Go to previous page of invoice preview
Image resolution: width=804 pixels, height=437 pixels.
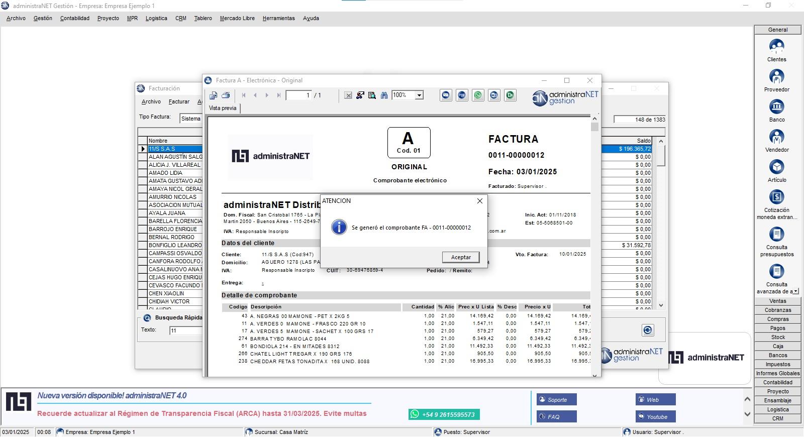[255, 95]
